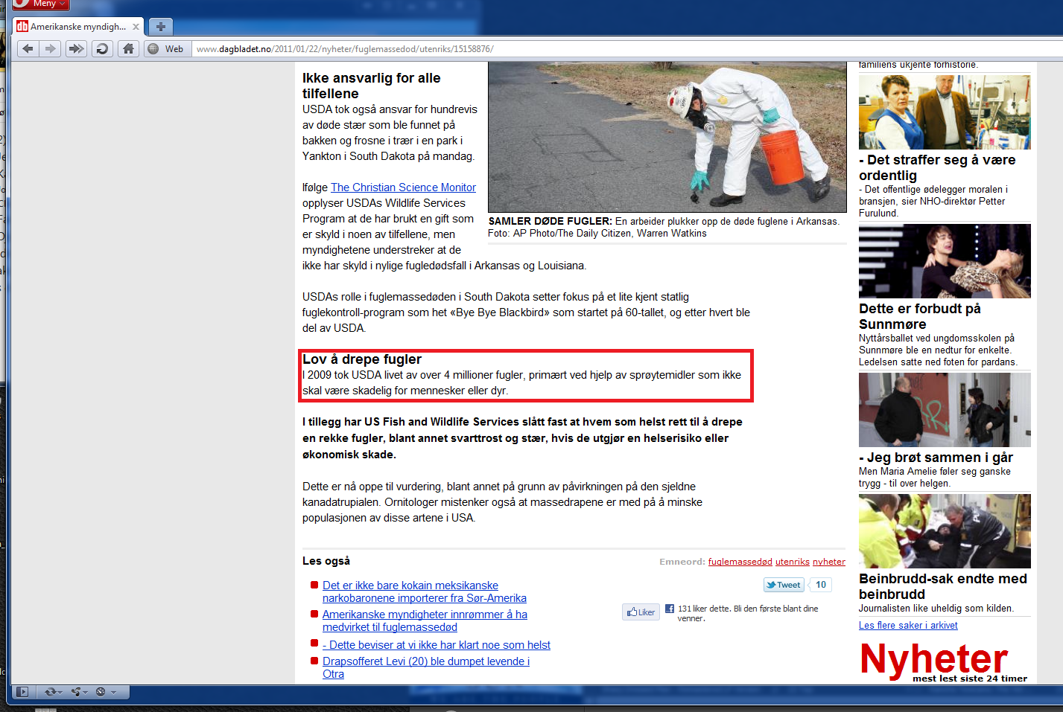Go back with the left arrow
The width and height of the screenshot is (1063, 712).
click(x=28, y=49)
